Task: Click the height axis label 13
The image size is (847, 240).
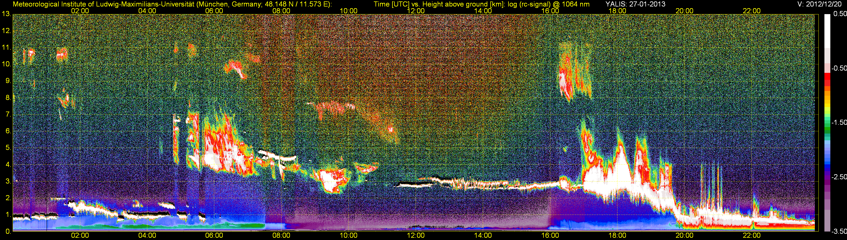Action: pos(6,14)
